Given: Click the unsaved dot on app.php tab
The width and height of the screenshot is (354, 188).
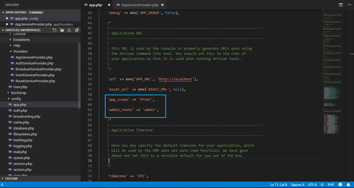Looking at the screenshot, I should (109, 5).
